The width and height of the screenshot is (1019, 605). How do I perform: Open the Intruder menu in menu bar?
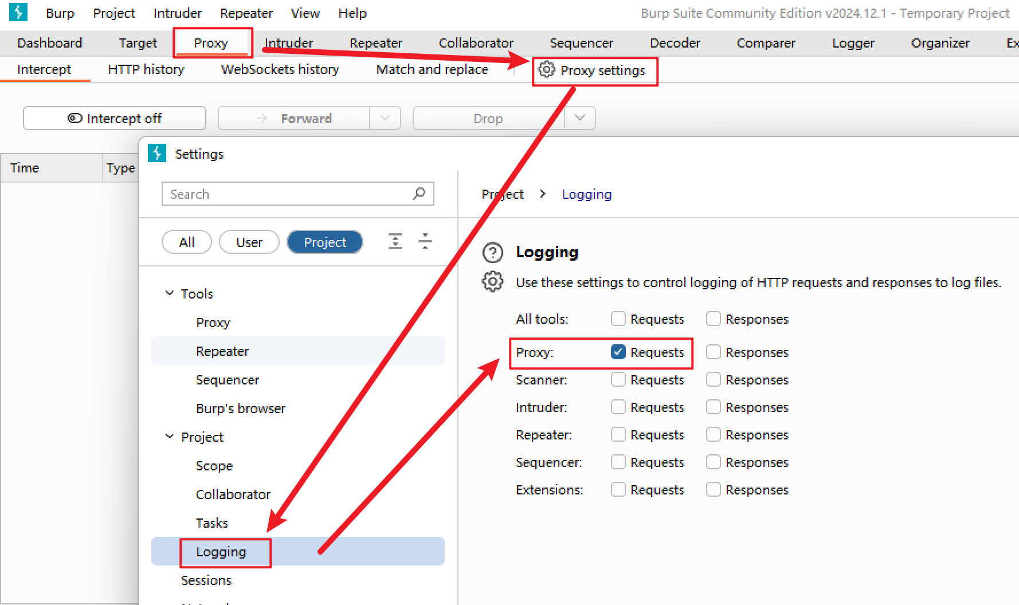coord(178,13)
